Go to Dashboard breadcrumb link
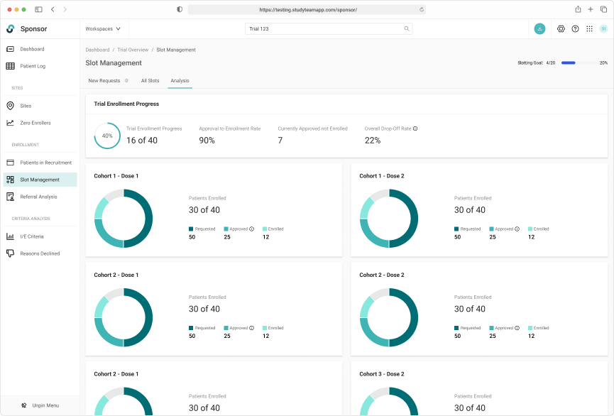 click(x=97, y=50)
